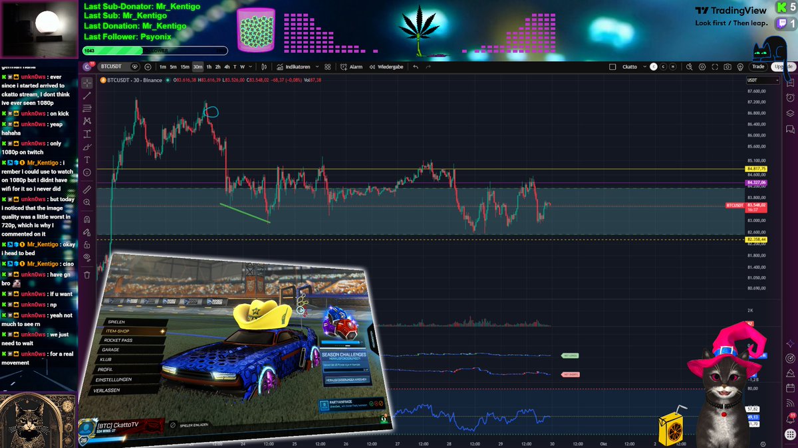Switch to the 4h timeframe
This screenshot has width=798, height=448.
click(227, 66)
